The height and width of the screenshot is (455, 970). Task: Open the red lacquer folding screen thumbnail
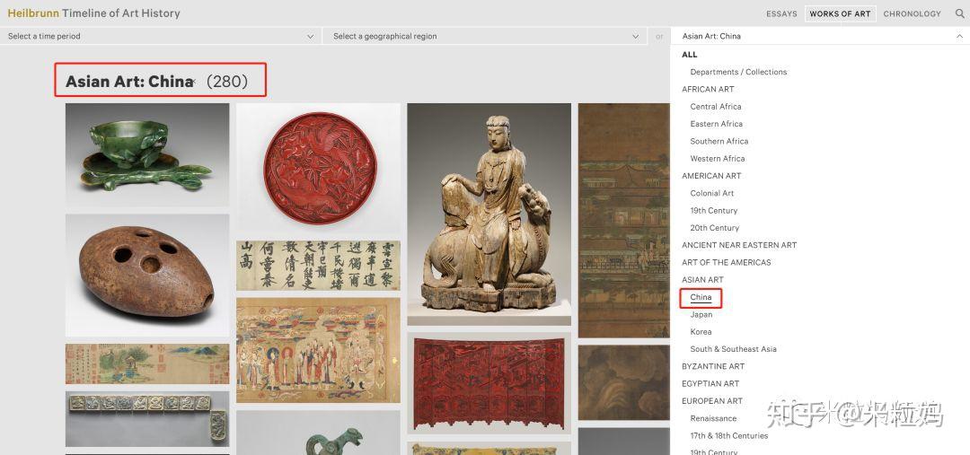pos(489,383)
